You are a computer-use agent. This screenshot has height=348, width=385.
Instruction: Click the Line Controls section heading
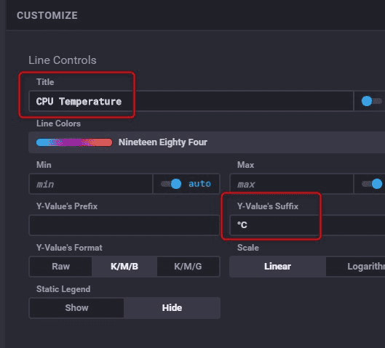coord(63,60)
